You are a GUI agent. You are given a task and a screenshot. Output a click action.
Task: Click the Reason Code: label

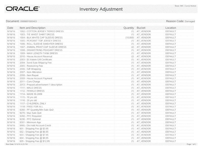[x=175, y=21]
